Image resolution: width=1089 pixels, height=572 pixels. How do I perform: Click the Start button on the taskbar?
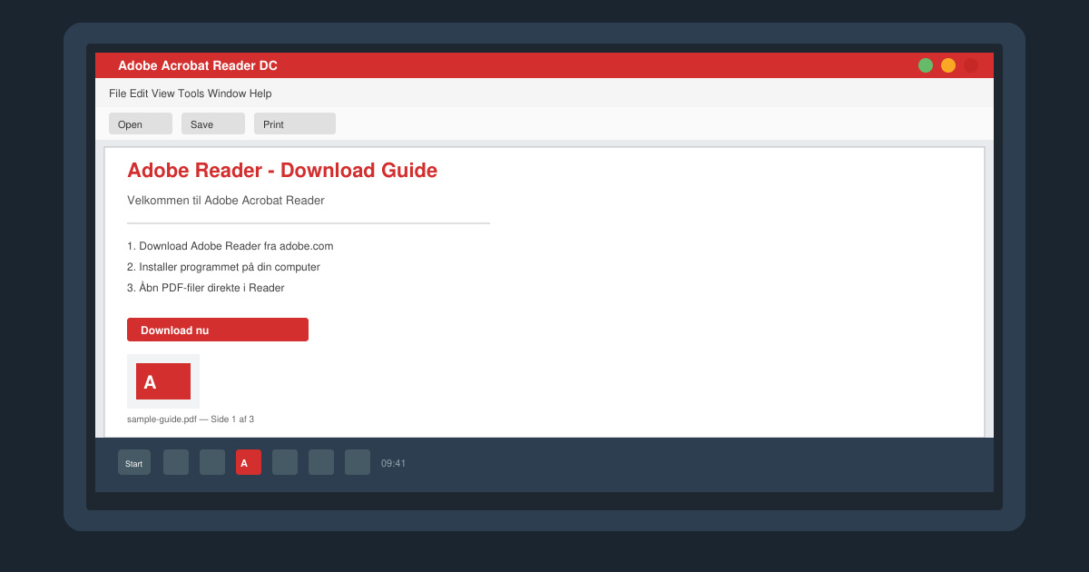click(134, 462)
